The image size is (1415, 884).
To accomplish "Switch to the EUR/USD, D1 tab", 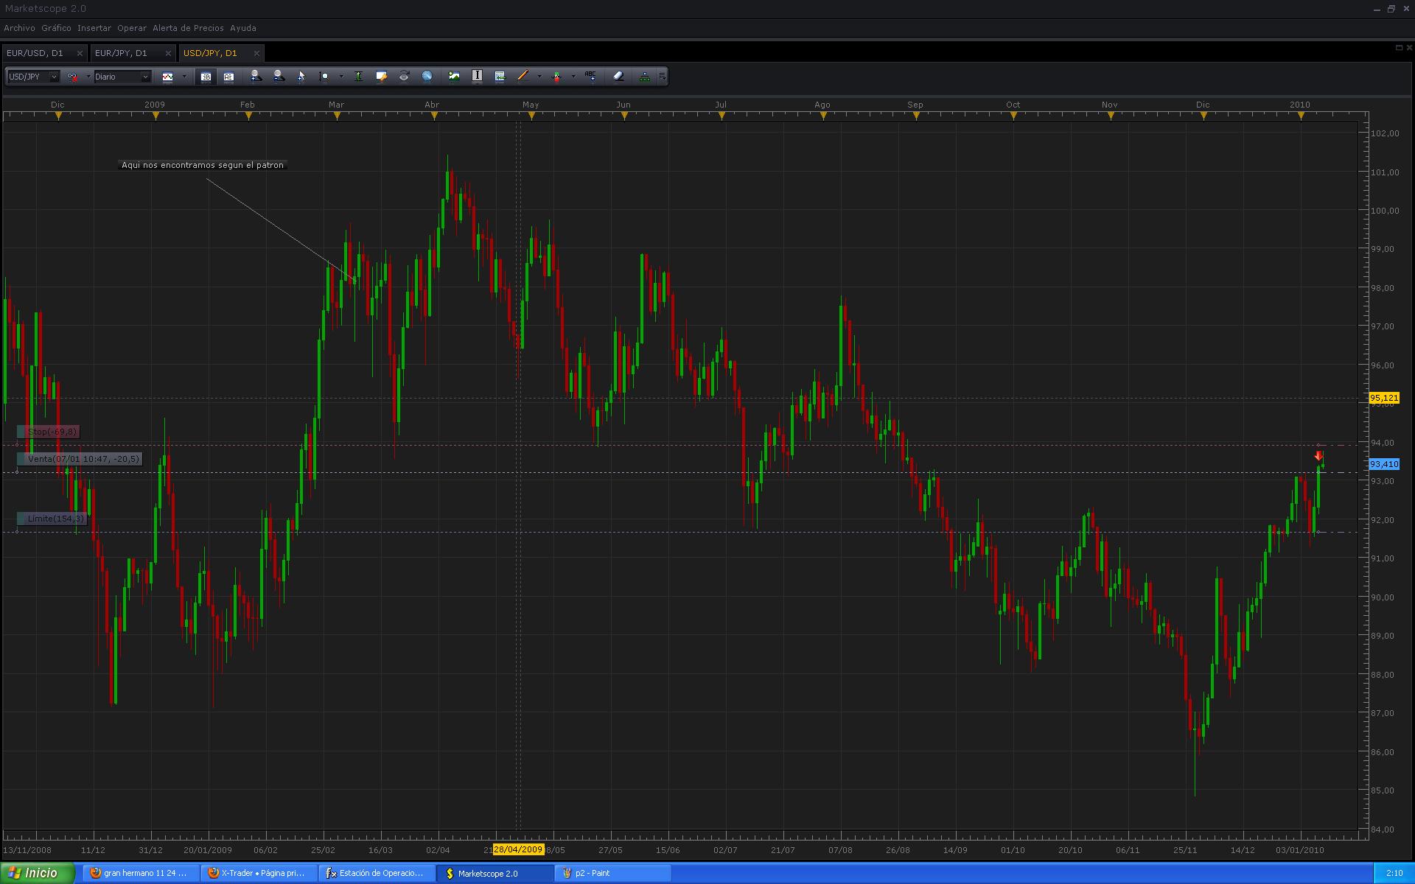I will (x=35, y=53).
